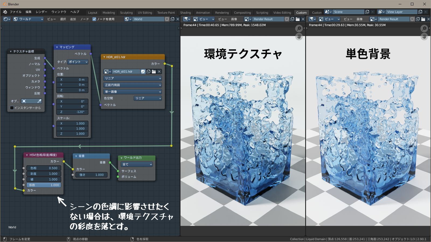Viewport: 431px width, 242px height.
Task: Open the 編集 menu
Action: click(x=29, y=12)
